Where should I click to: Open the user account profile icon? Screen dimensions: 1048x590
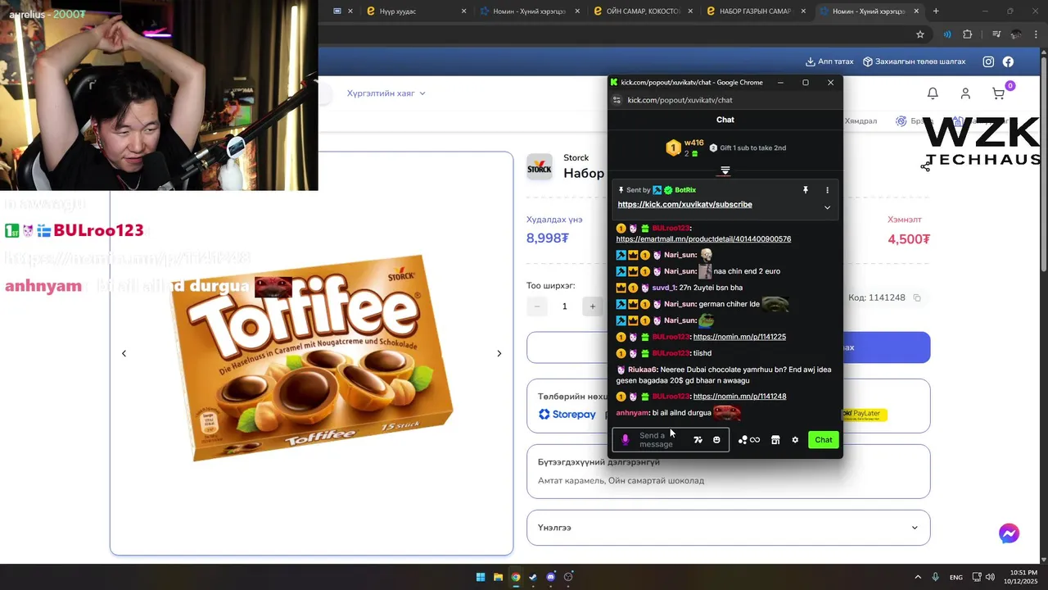(x=965, y=93)
